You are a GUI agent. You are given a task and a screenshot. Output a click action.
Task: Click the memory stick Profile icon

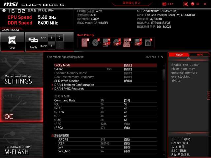click(x=33, y=40)
